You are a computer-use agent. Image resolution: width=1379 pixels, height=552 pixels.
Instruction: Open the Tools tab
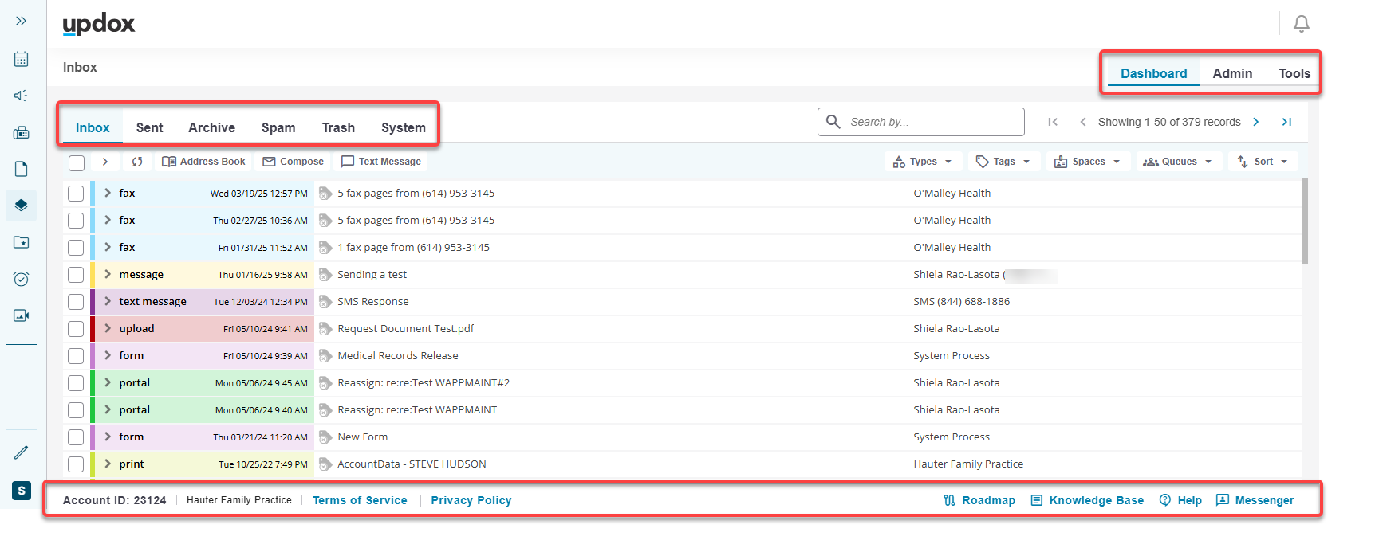pyautogui.click(x=1294, y=73)
